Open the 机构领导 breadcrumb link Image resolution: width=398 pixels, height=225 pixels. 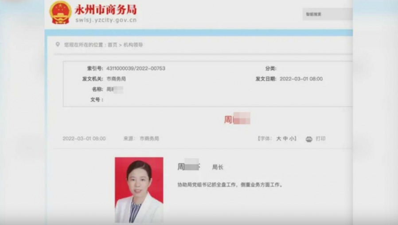click(x=133, y=45)
